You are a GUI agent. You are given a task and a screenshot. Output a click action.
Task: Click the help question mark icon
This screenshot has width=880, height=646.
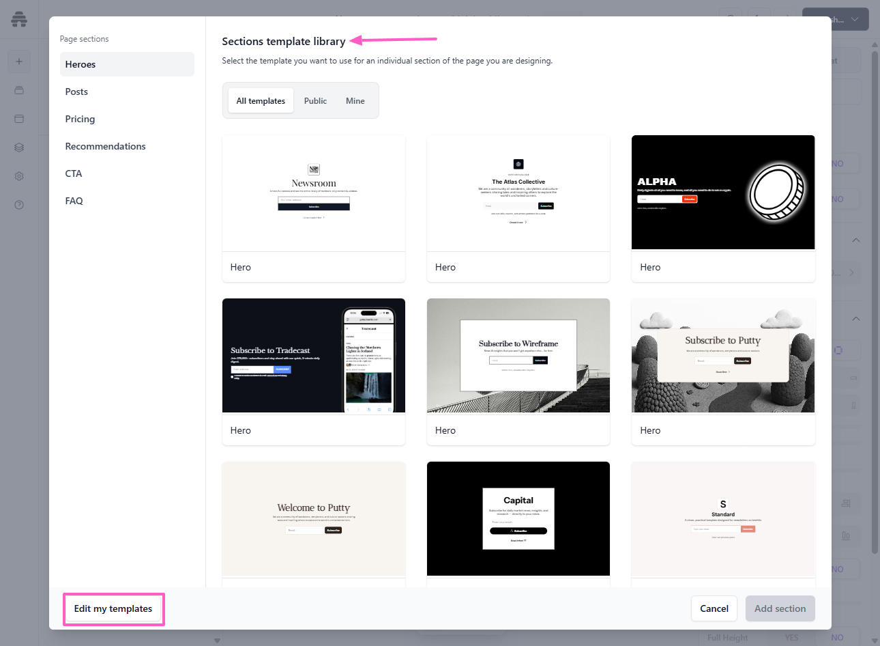coord(19,205)
